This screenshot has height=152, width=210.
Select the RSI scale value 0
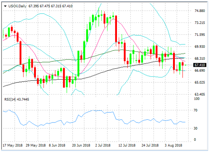tap(195, 140)
